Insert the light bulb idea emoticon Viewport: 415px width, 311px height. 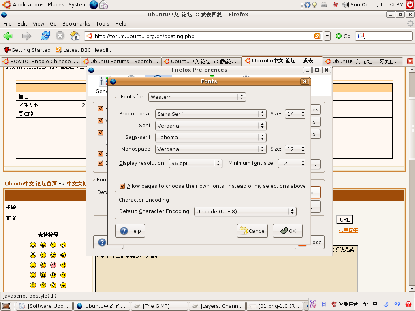53,285
